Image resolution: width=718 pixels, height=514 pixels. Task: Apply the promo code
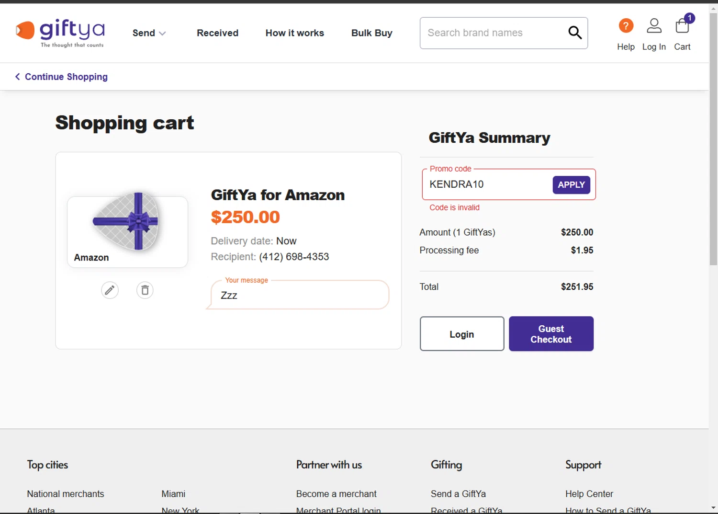click(571, 184)
